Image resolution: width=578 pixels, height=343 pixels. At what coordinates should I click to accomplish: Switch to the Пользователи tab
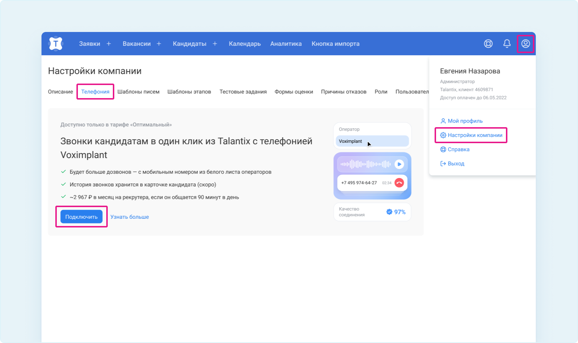pos(412,92)
